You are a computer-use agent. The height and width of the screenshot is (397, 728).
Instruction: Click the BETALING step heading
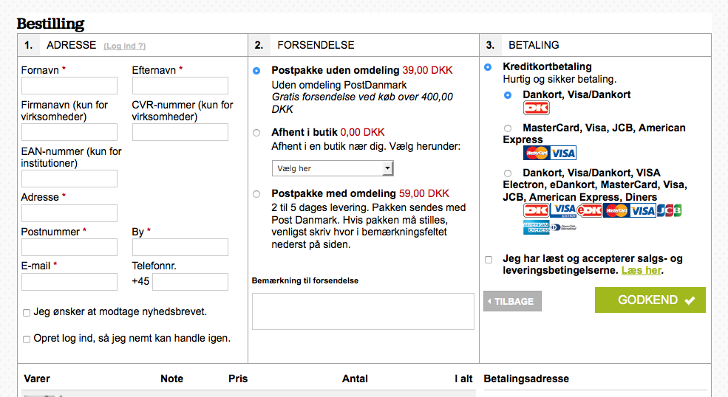(x=534, y=45)
